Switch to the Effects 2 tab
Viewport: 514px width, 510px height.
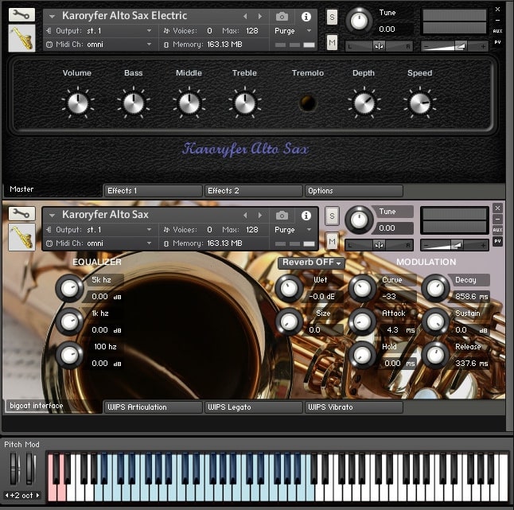[253, 191]
